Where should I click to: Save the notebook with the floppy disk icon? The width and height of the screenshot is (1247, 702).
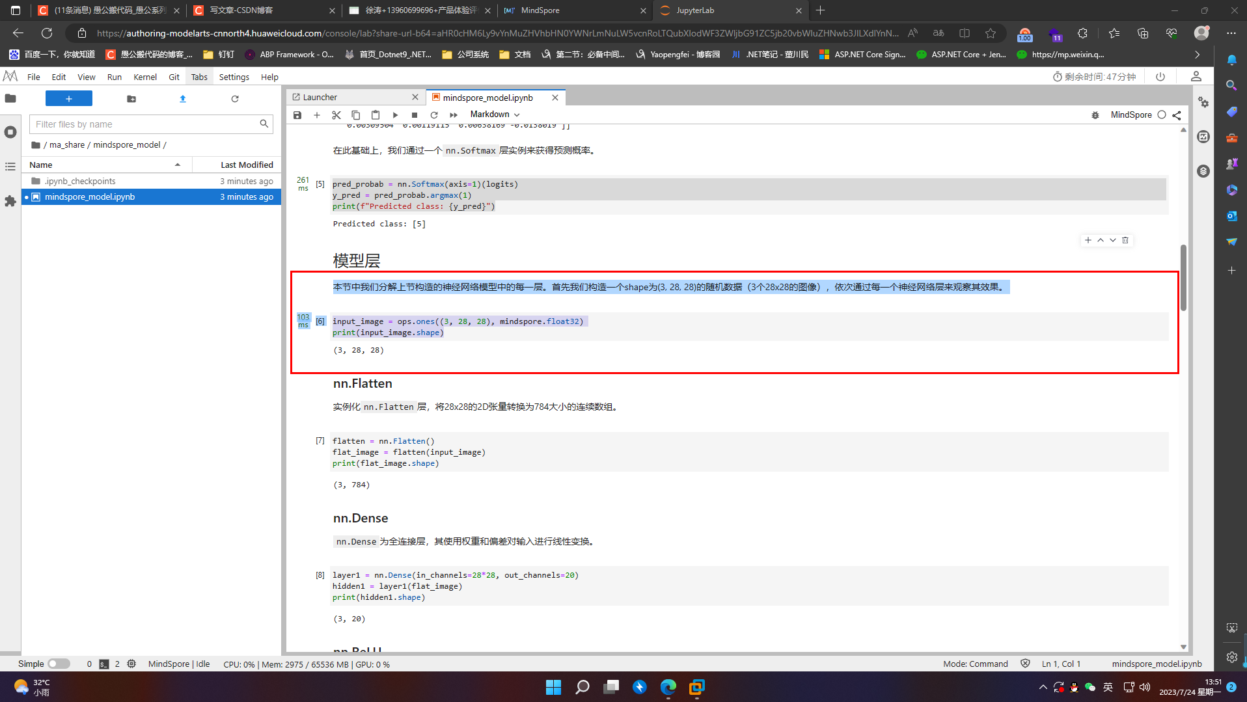297,115
